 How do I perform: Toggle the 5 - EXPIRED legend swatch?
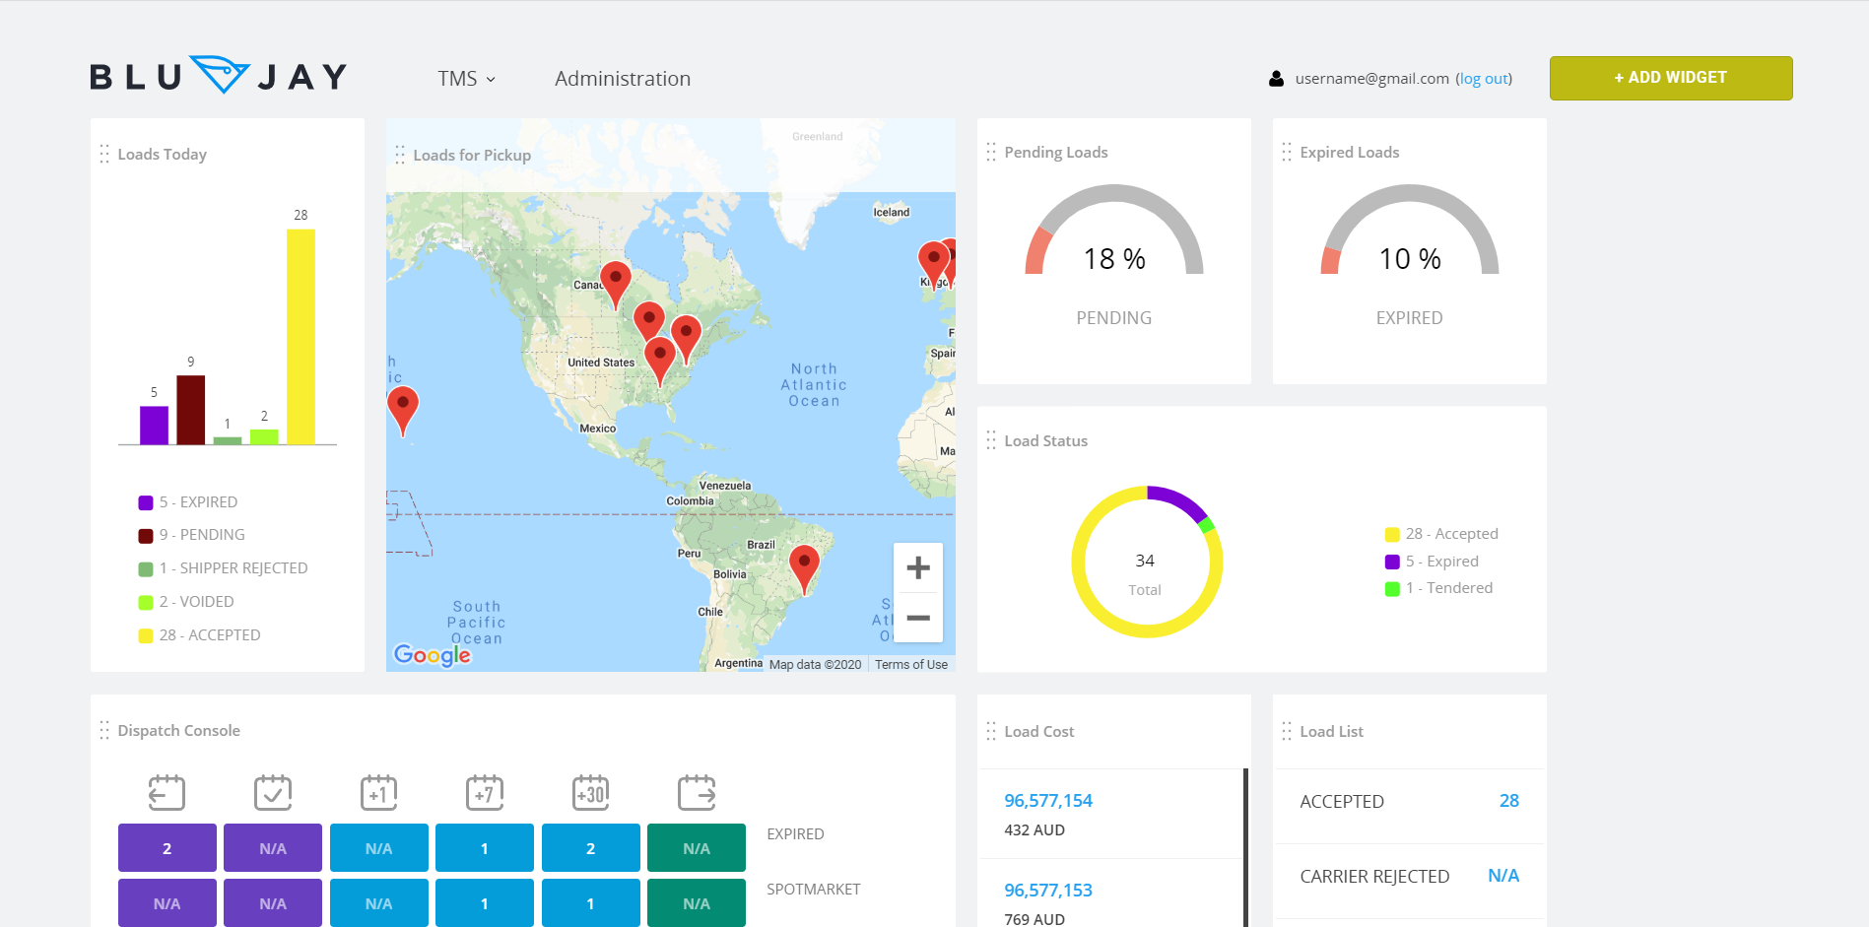tap(146, 502)
